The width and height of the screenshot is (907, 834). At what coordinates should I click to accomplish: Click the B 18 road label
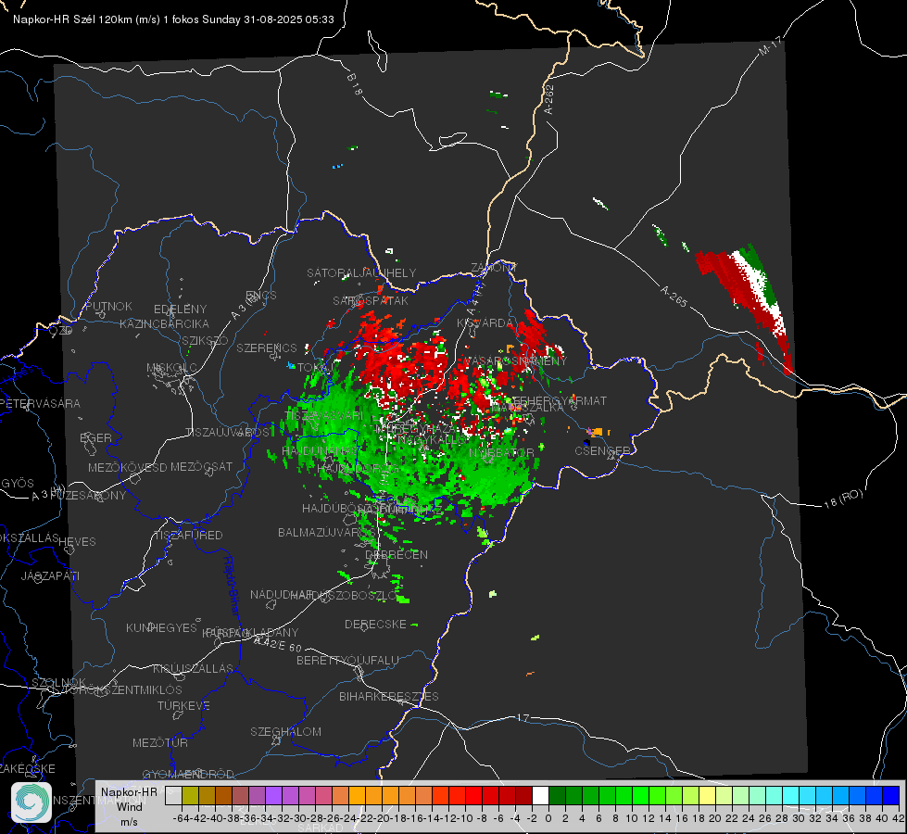tap(354, 84)
